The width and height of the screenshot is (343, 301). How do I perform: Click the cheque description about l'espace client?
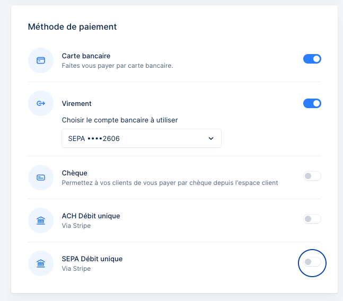pyautogui.click(x=170, y=183)
